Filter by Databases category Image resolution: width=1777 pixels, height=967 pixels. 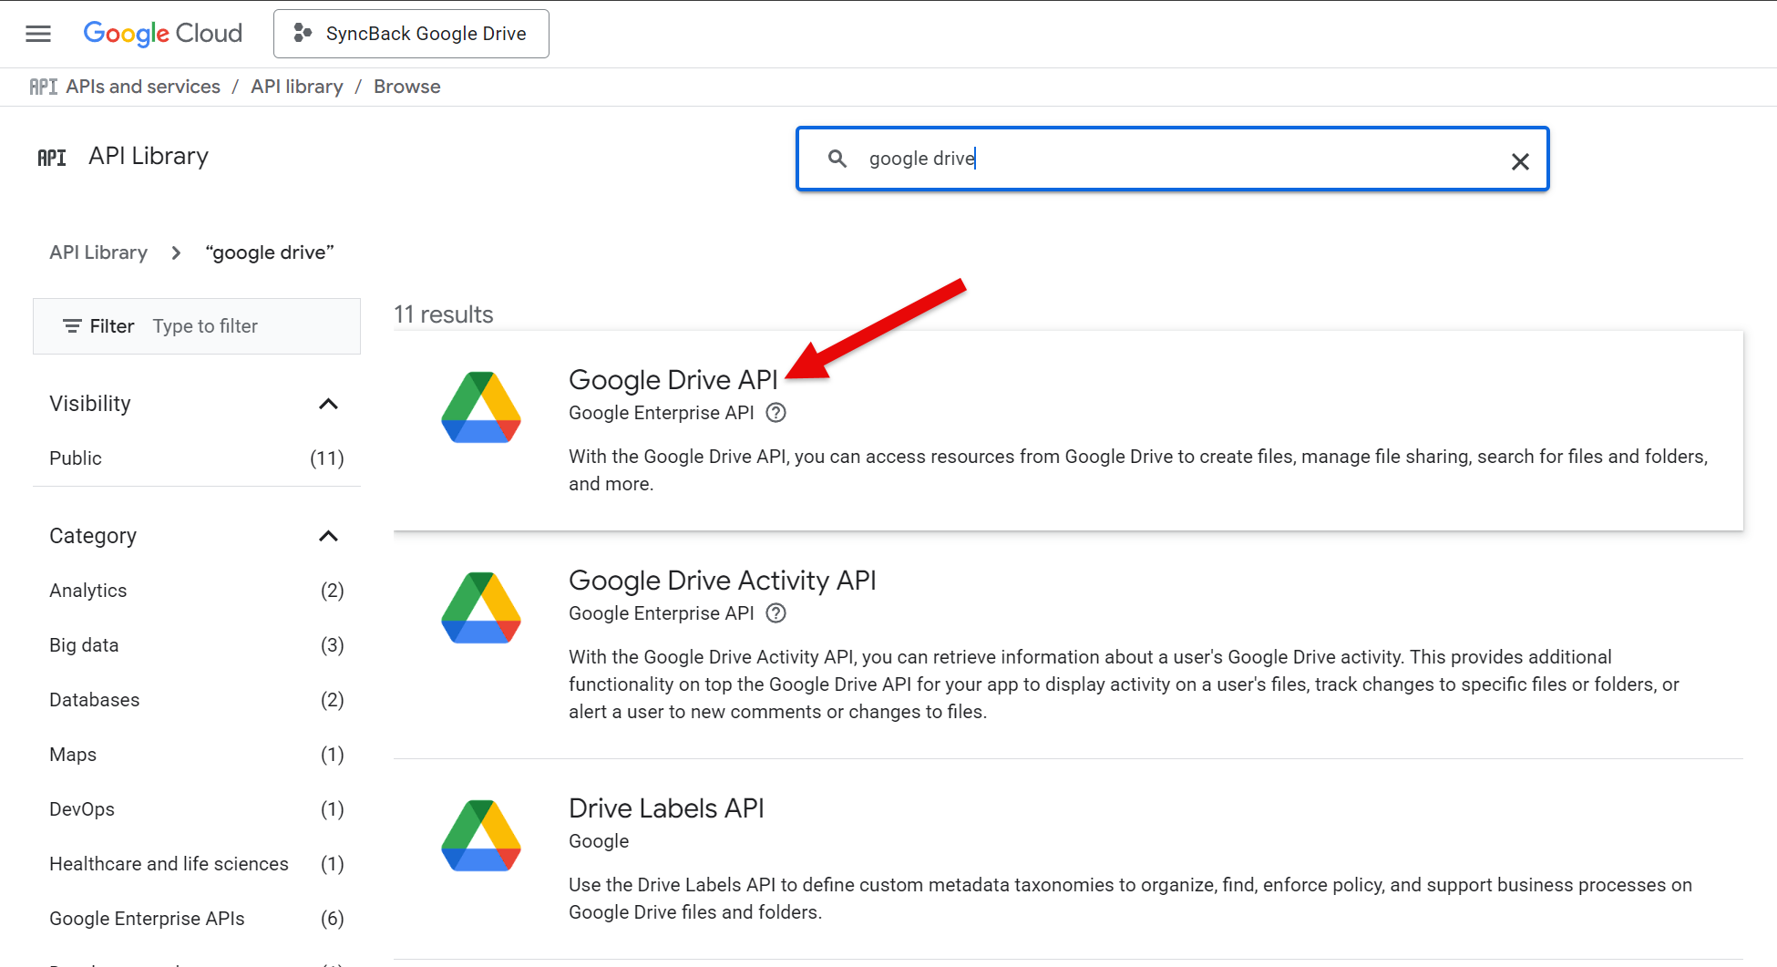[x=197, y=700]
